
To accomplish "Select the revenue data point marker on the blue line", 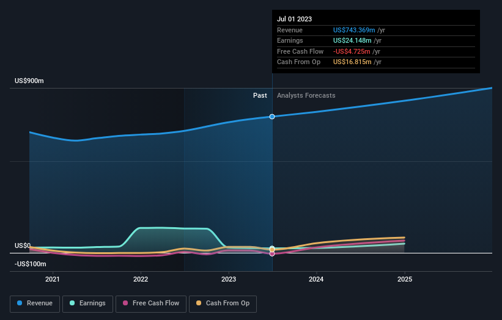I will [272, 117].
